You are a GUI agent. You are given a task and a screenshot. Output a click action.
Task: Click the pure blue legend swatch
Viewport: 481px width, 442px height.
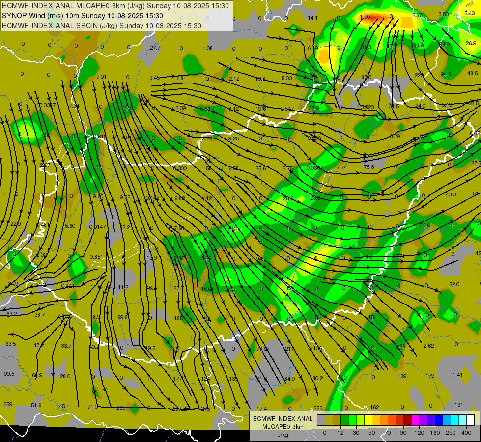click(x=439, y=420)
